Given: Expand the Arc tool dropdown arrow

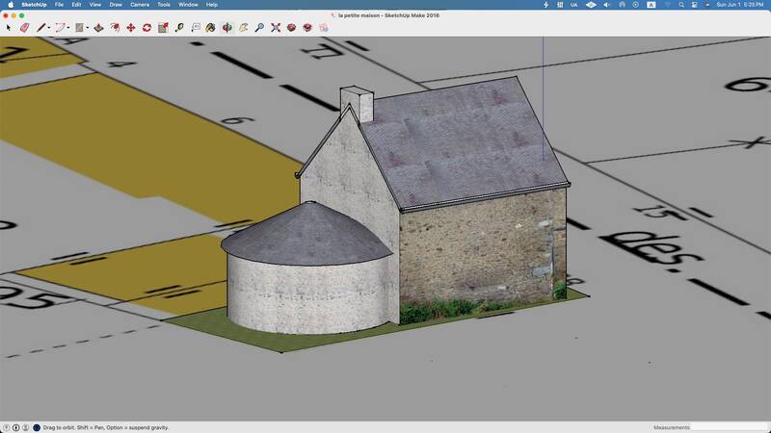Looking at the screenshot, I should [67, 28].
